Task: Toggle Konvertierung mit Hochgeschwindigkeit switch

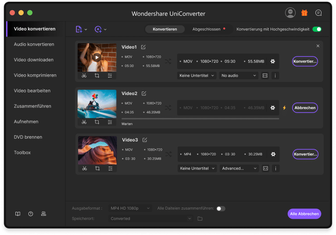Action: click(x=317, y=29)
